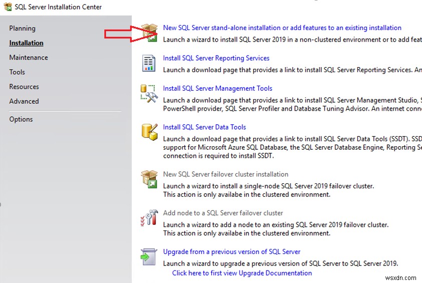Click the Add node tools checklist icon
Screen dimensions: 422x283
[x=149, y=217]
